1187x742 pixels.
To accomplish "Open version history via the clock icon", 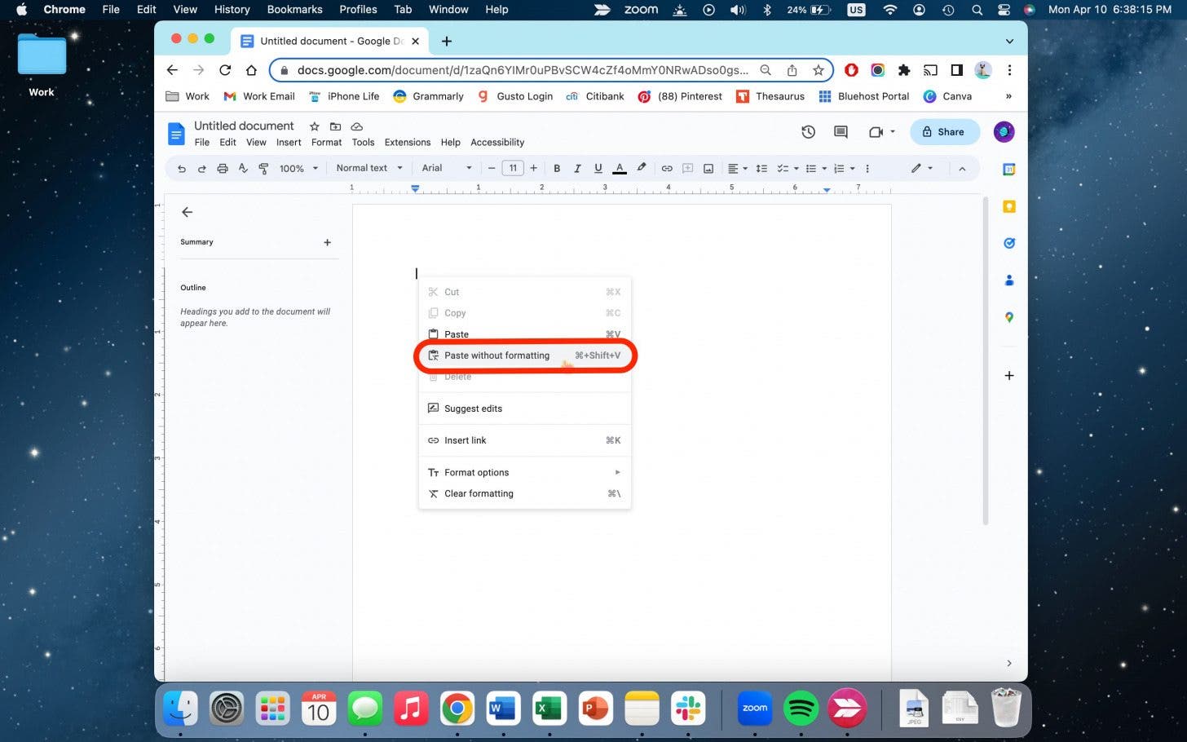I will [x=808, y=131].
